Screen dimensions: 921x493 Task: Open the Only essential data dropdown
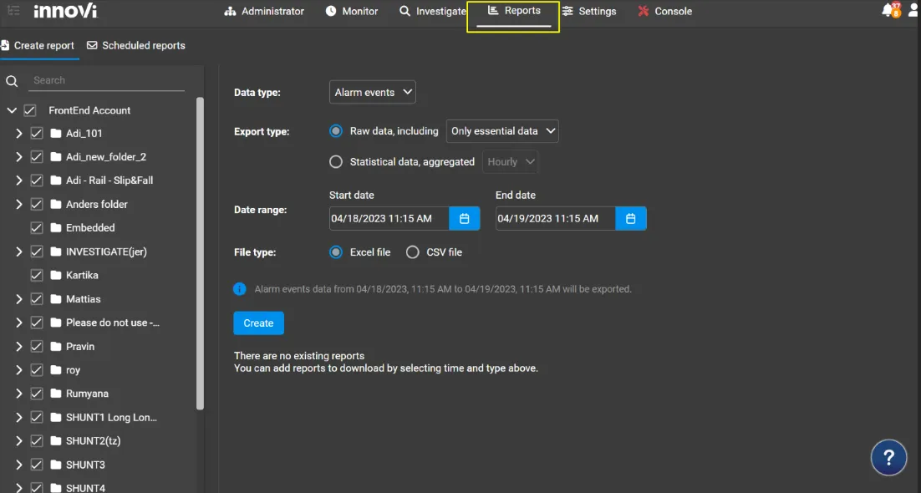[502, 131]
